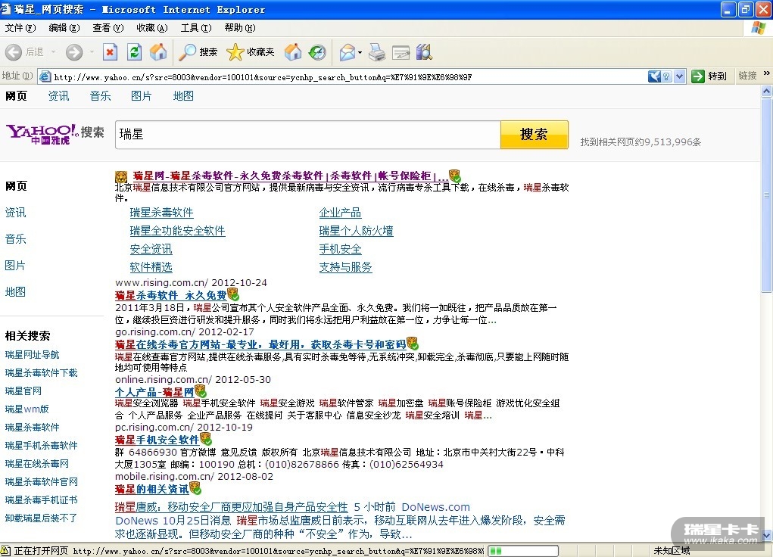773x557 pixels.
Task: Click the Forward arrow toolbar icon
Action: click(x=74, y=51)
